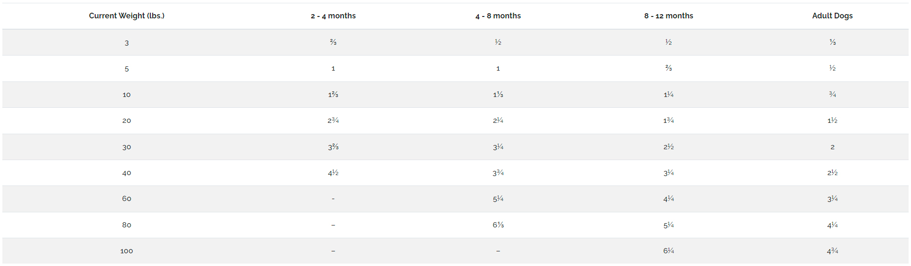Click the Current Weight (lbs.) column header
911x266 pixels.
[127, 16]
